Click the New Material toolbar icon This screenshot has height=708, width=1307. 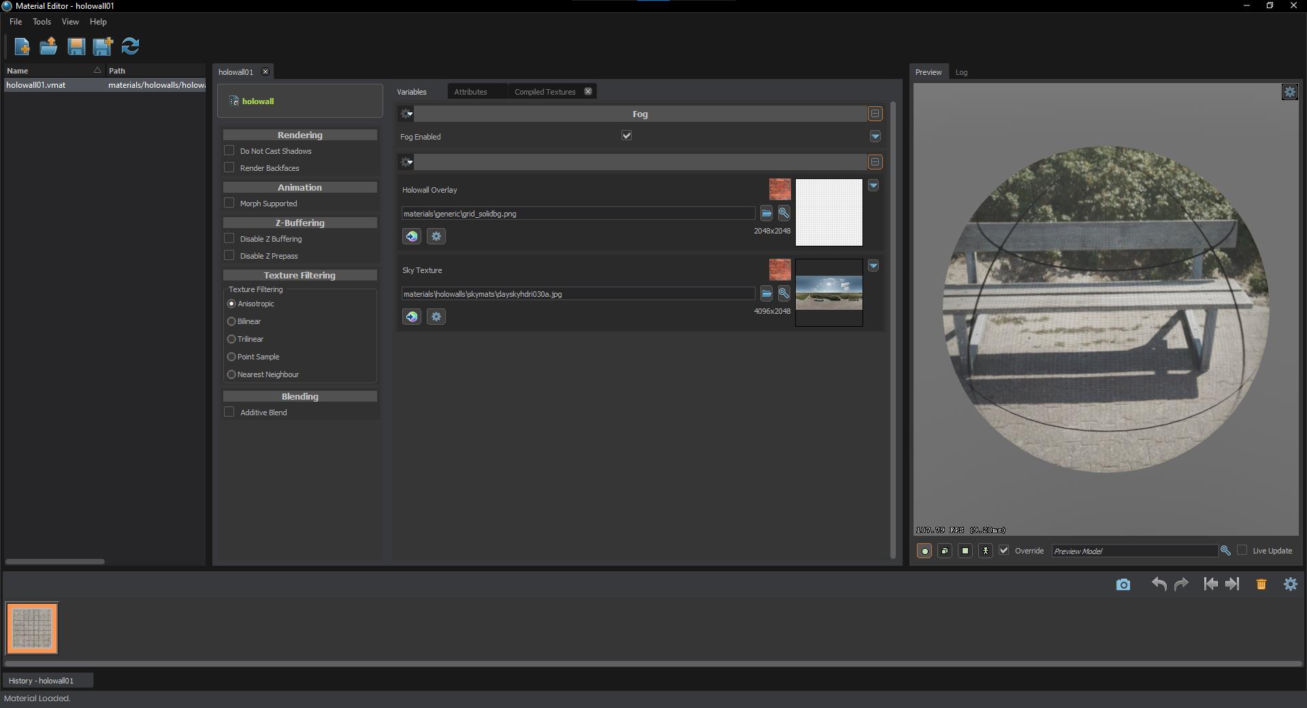pos(22,46)
